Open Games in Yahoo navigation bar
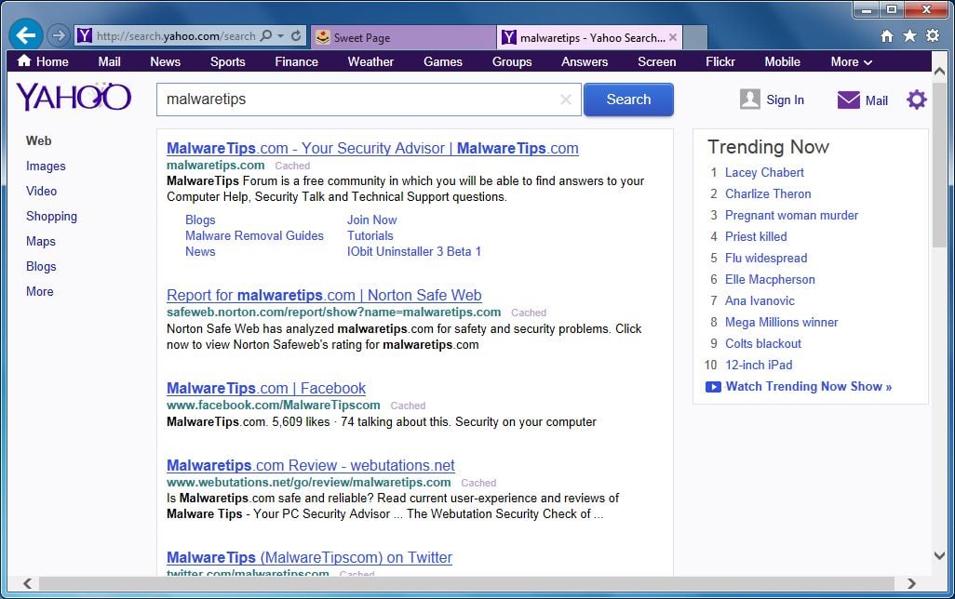The image size is (955, 599). click(x=443, y=61)
